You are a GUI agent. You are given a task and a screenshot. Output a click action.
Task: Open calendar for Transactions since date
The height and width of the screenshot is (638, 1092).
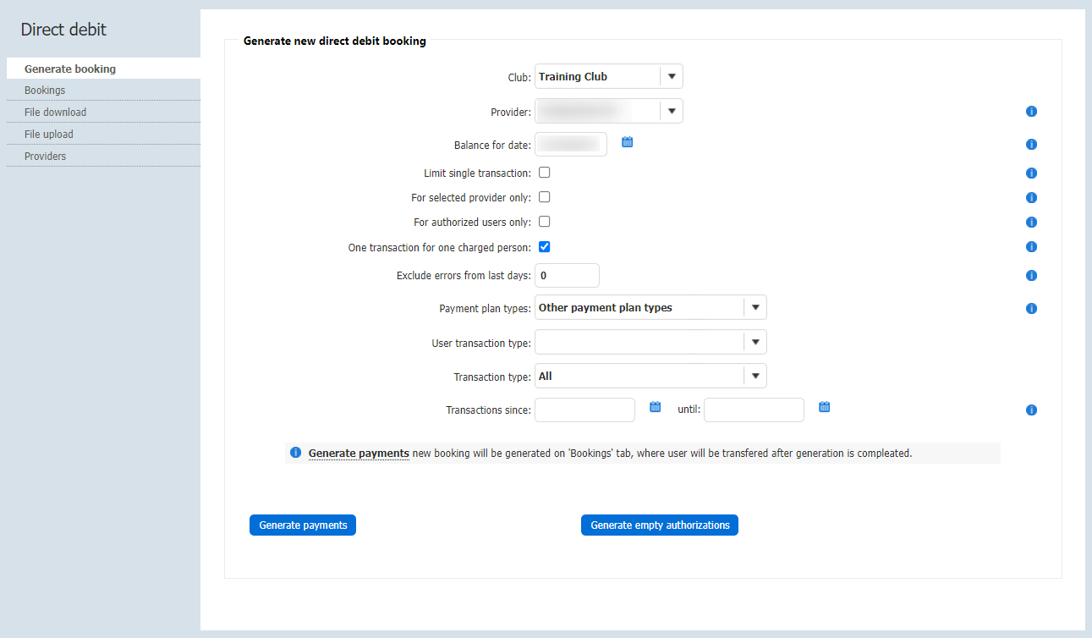(x=655, y=407)
